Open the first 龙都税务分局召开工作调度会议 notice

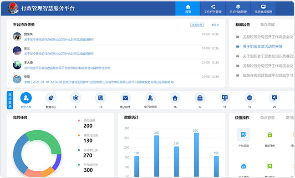click(x=268, y=37)
